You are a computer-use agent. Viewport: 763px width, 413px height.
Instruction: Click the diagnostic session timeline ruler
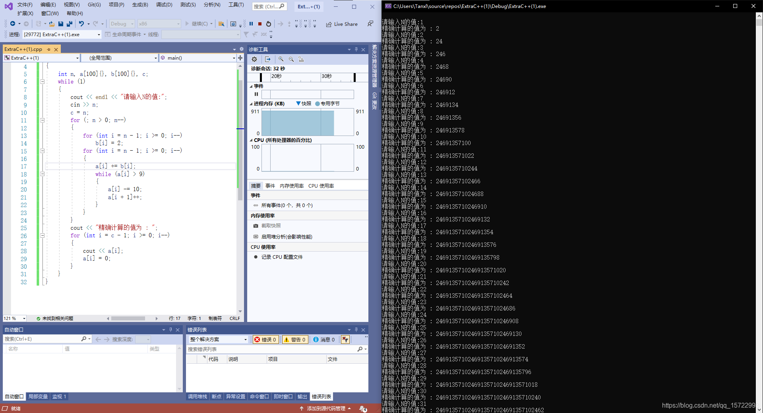click(308, 77)
